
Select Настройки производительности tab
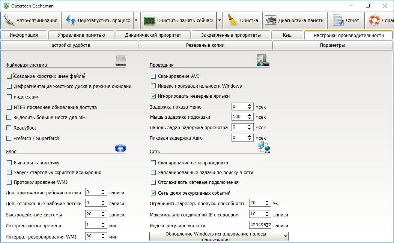point(349,35)
